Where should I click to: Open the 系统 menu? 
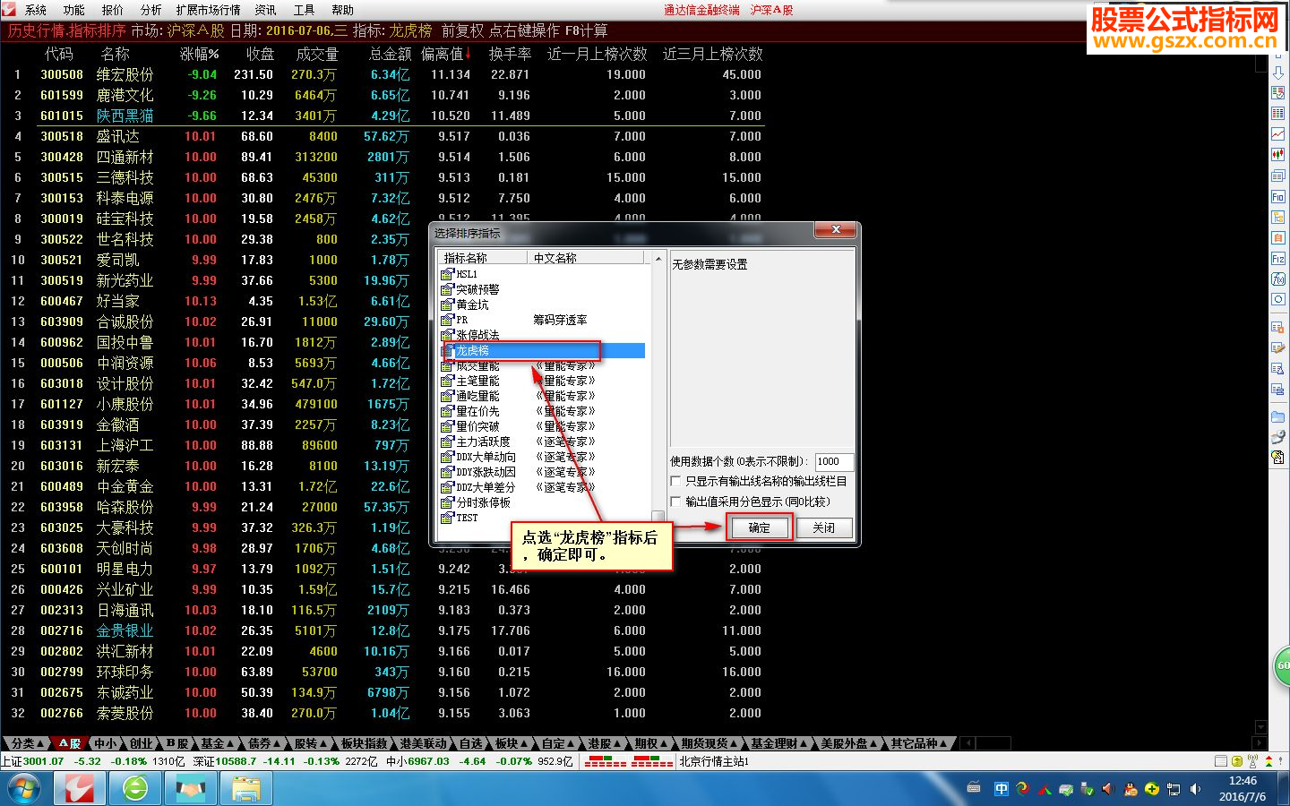(36, 10)
